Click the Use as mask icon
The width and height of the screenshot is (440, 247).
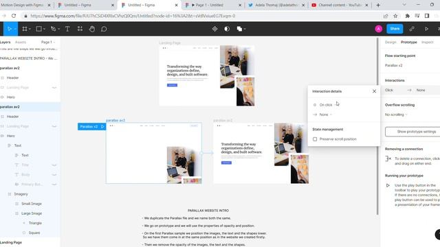click(x=227, y=29)
